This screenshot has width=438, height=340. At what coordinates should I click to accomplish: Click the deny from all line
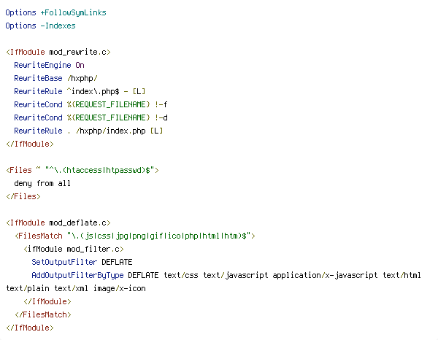coord(42,183)
